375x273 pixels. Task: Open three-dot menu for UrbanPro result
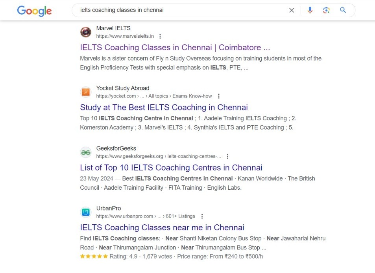tap(202, 216)
